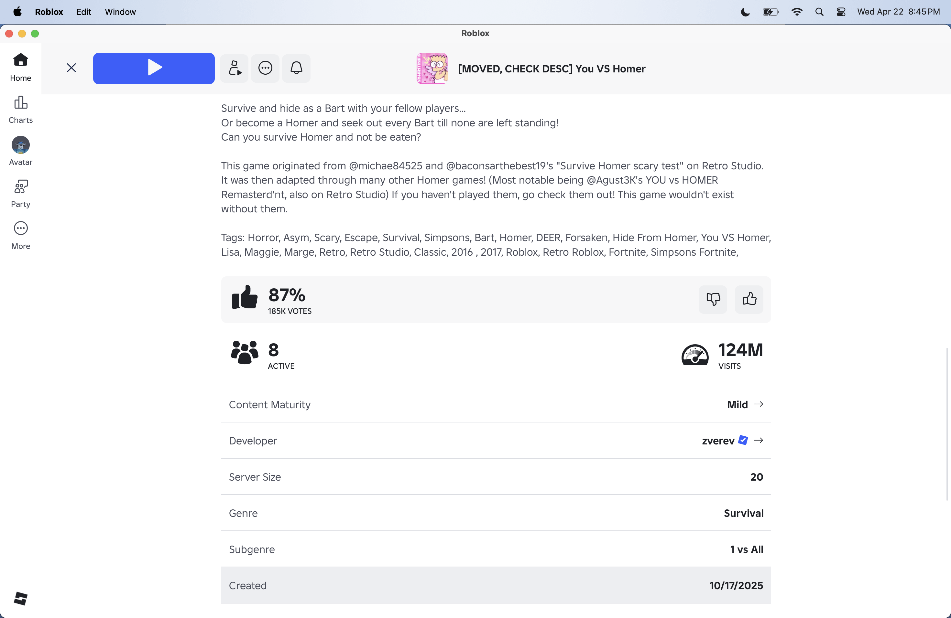Open the Avatar sidebar item
Image resolution: width=951 pixels, height=618 pixels.
point(20,151)
